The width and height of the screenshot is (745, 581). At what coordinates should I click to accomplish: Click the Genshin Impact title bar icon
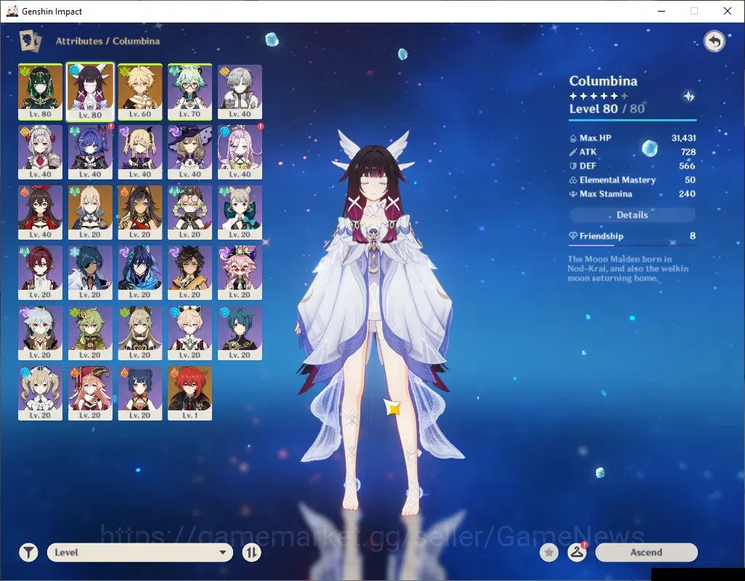(x=12, y=11)
